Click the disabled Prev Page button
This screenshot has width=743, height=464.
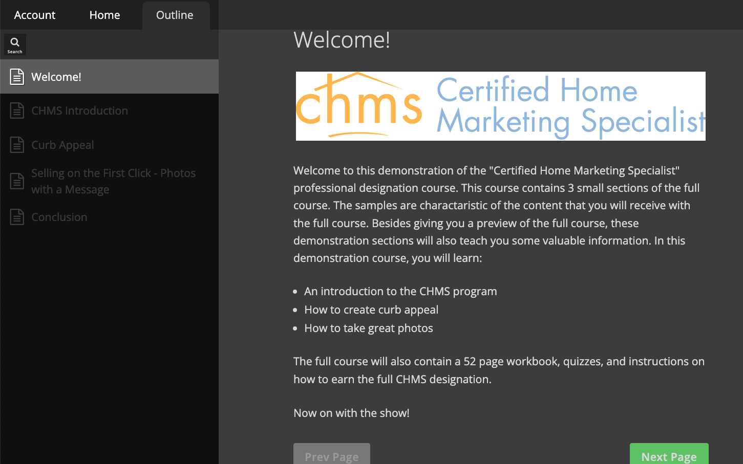click(332, 454)
